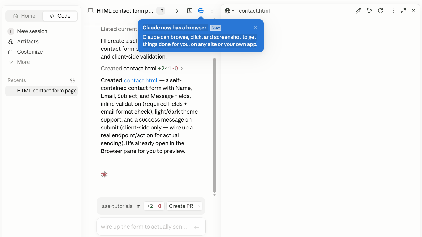This screenshot has width=422, height=237.
Task: Dismiss the Claude browser tooltip
Action: click(x=255, y=28)
